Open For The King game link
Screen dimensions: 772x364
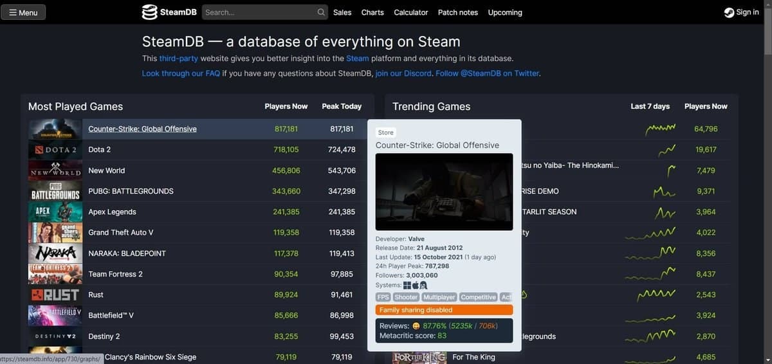click(473, 357)
